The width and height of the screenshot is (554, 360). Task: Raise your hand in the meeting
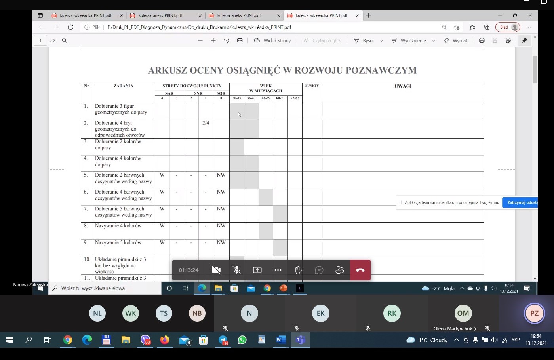pos(298,270)
